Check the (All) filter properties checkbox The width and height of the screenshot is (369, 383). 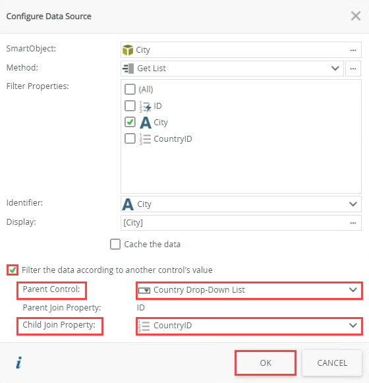(x=130, y=89)
